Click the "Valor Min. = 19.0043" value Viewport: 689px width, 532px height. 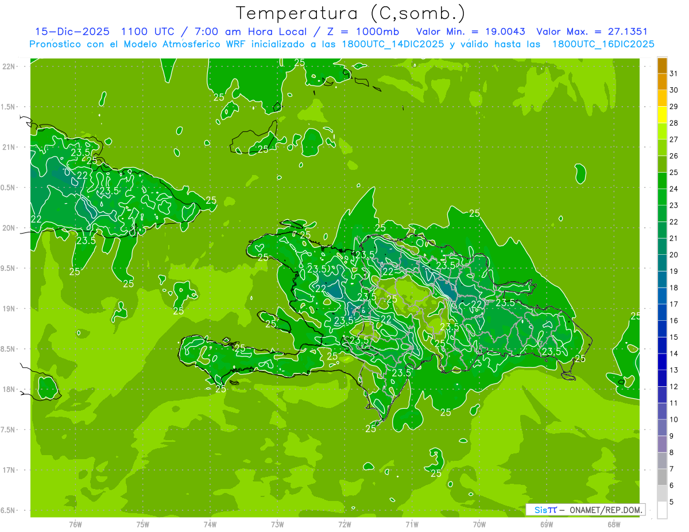(470, 32)
